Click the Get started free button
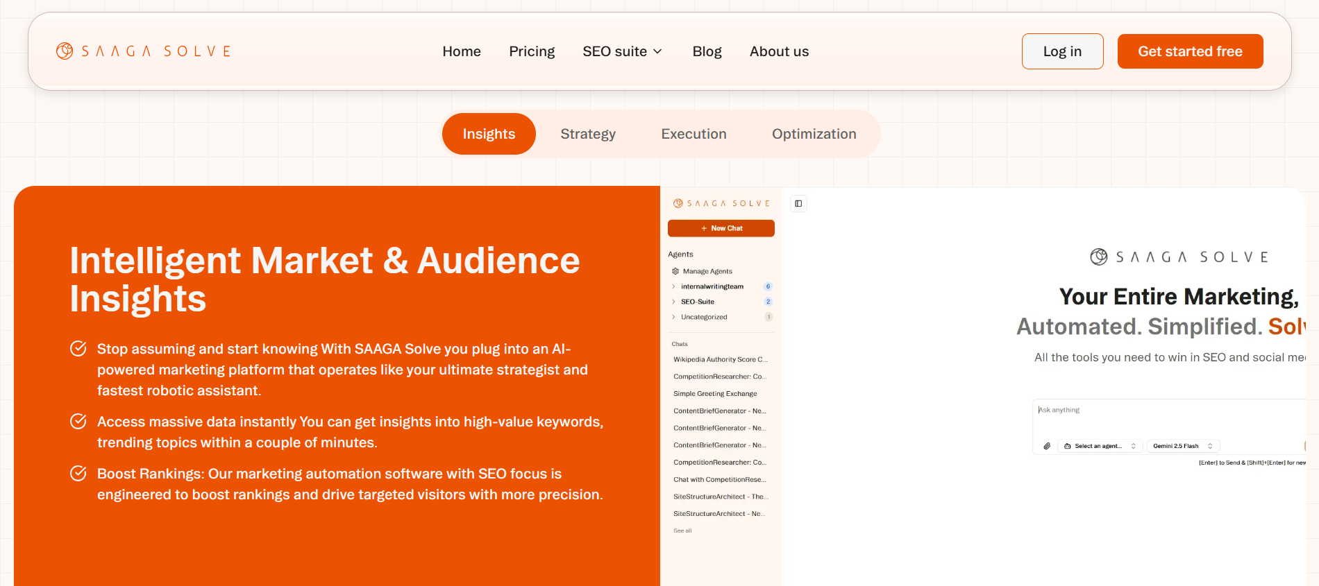The width and height of the screenshot is (1319, 586). pyautogui.click(x=1190, y=51)
